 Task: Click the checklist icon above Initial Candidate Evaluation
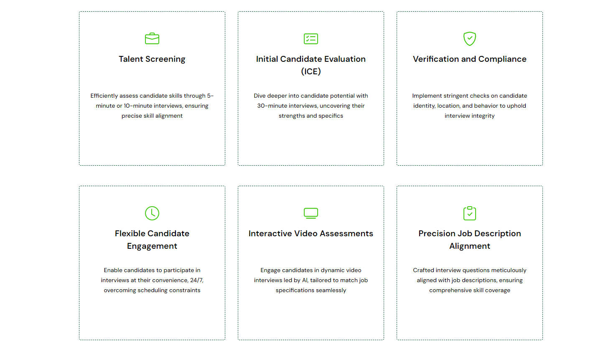coord(311,39)
